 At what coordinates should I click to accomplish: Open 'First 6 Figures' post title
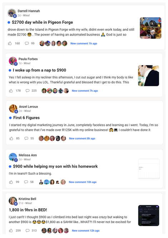[26, 118]
